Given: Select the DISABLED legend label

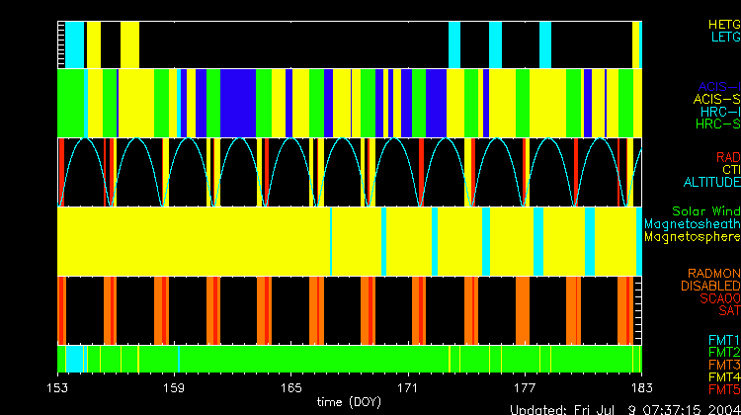Looking at the screenshot, I should [710, 286].
